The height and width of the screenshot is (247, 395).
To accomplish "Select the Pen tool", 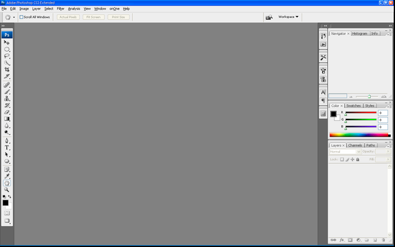I will pyautogui.click(x=7, y=141).
